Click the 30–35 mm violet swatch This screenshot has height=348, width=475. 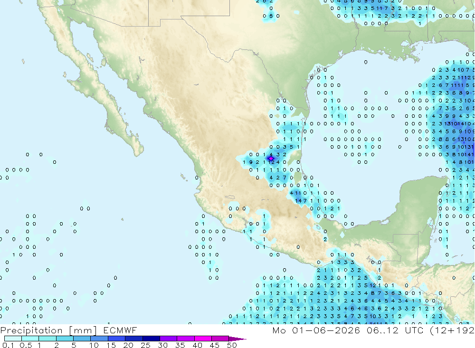168,339
